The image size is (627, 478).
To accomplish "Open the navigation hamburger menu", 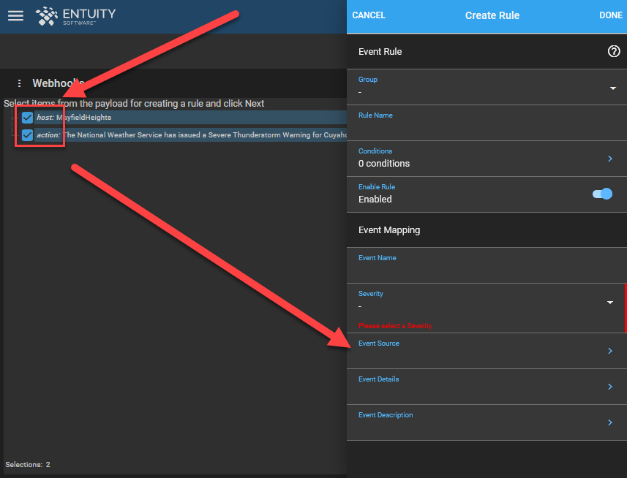I will (15, 16).
